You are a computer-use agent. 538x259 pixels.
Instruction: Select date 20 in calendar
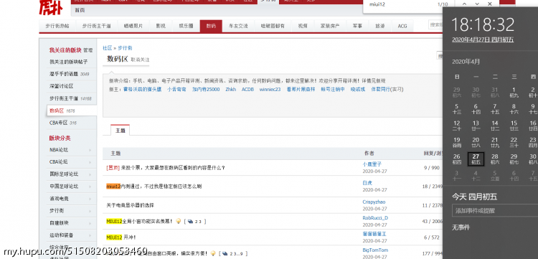(476, 142)
